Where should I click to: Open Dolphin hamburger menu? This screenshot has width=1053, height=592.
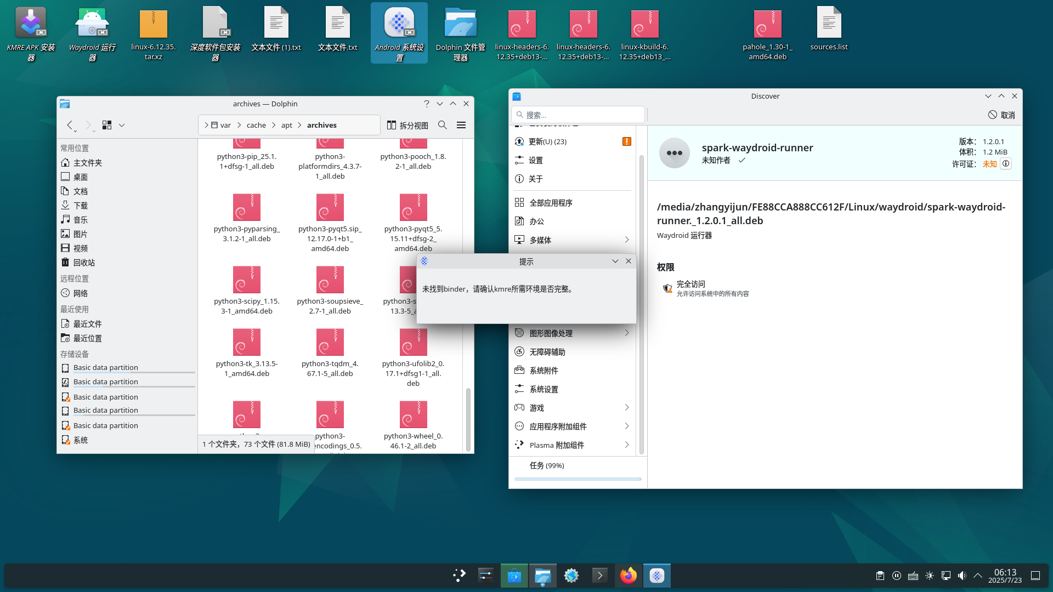click(461, 125)
